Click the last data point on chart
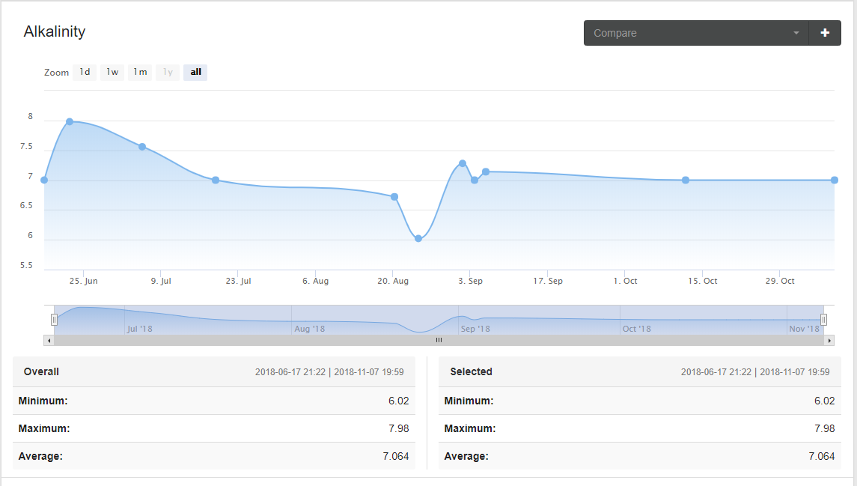 point(834,180)
